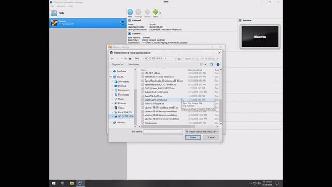This screenshot has width=332, height=187.
Task: Click the blue help icon in file dialog
Action: tap(218, 64)
